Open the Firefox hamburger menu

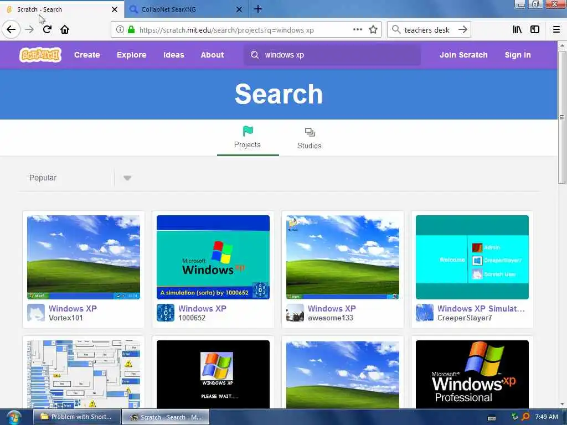click(556, 30)
